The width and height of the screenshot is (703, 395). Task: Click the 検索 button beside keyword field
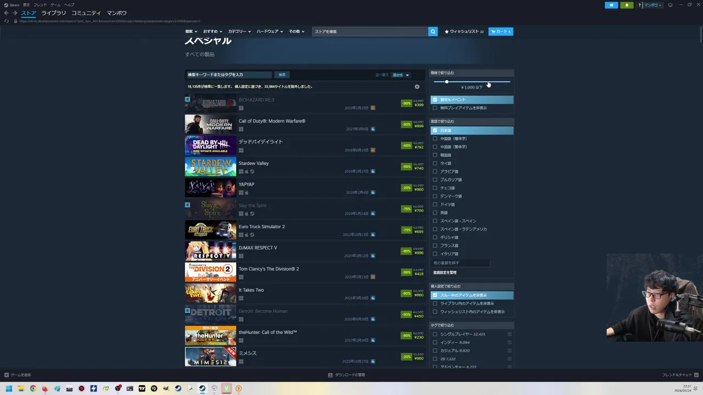coord(282,75)
